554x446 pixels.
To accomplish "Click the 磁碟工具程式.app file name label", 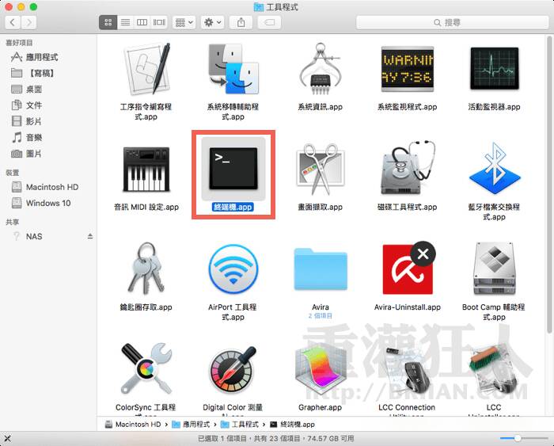I will click(x=408, y=207).
